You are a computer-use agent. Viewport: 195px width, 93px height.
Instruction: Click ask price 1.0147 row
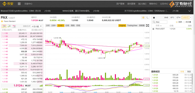(22, 45)
